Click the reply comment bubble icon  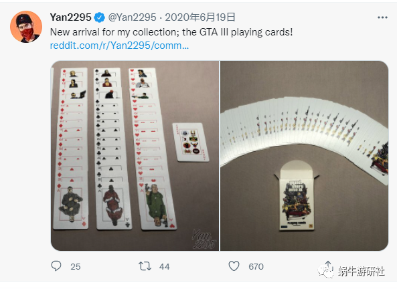click(56, 266)
